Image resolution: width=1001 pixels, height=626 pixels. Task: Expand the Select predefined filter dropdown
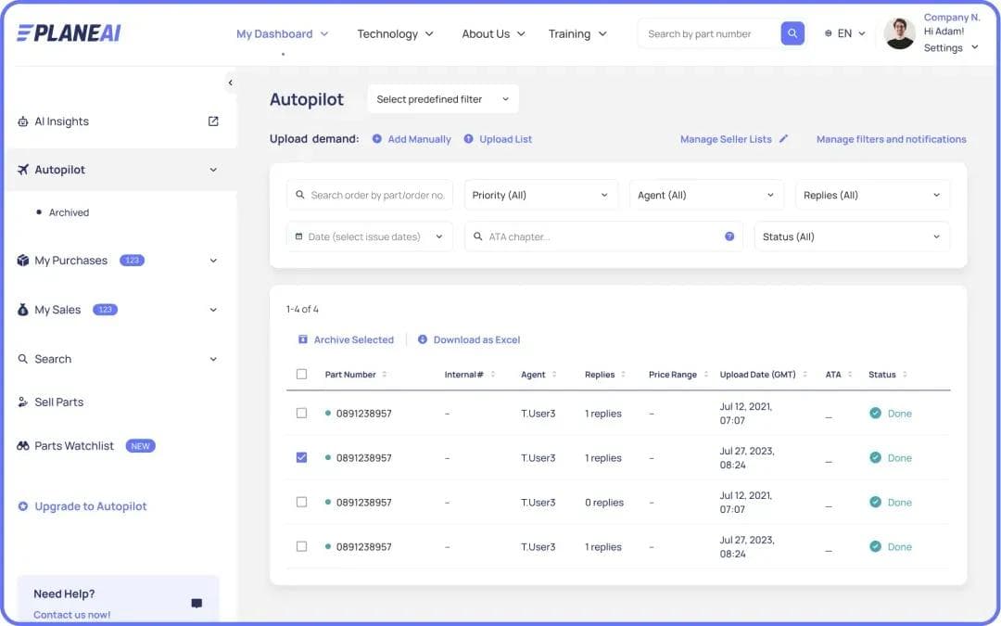[x=443, y=99]
